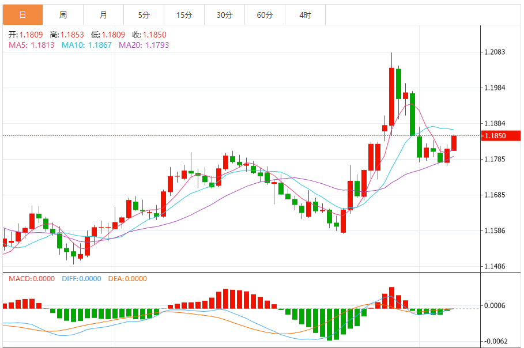
Task: Click the DIFF:0.0000 label
Action: (x=81, y=278)
